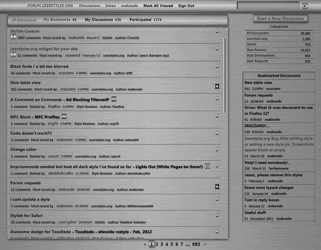The height and width of the screenshot is (250, 321).
Task: Switch to My Bookmarks tab
Action: tap(60, 20)
